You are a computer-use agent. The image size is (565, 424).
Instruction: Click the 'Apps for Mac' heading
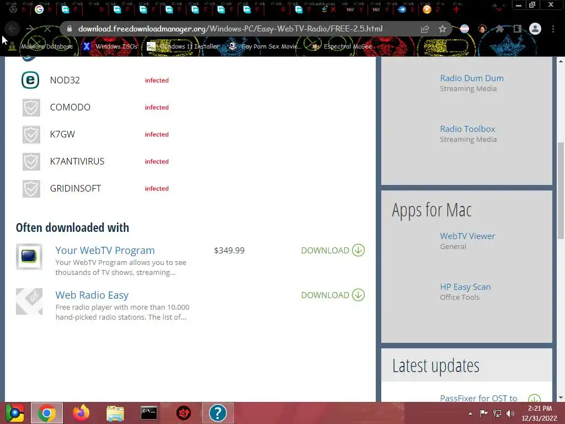click(431, 210)
